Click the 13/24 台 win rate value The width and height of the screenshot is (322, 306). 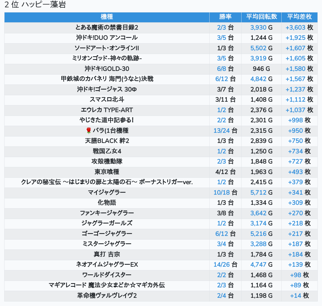225,131
